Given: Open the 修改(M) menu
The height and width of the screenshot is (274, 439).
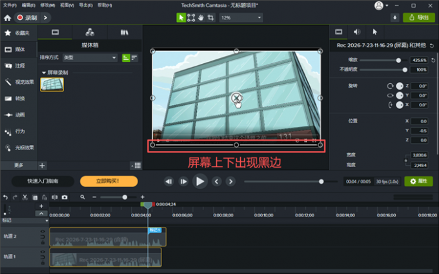Looking at the screenshot, I should (48, 5).
